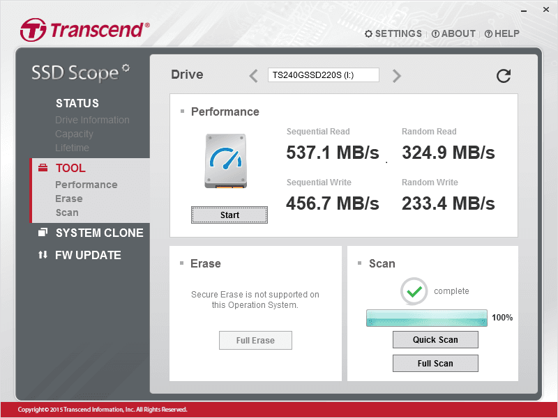Open SETTINGS from the top menu
Image resolution: width=558 pixels, height=418 pixels.
tap(393, 33)
